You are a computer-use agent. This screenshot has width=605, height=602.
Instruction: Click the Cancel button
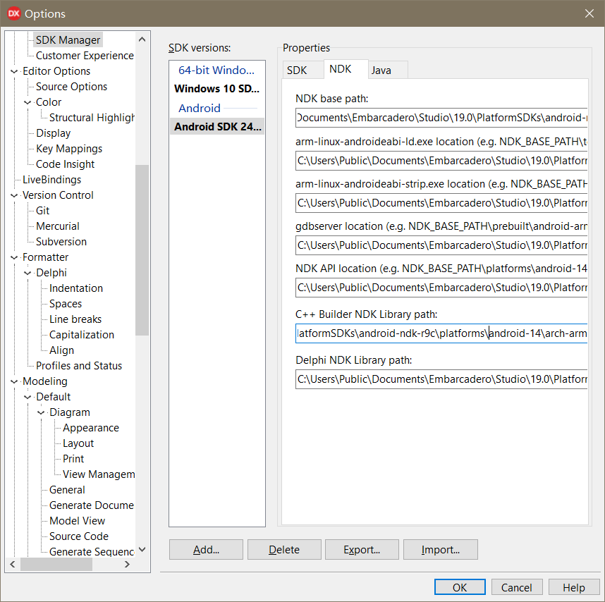coord(517,587)
